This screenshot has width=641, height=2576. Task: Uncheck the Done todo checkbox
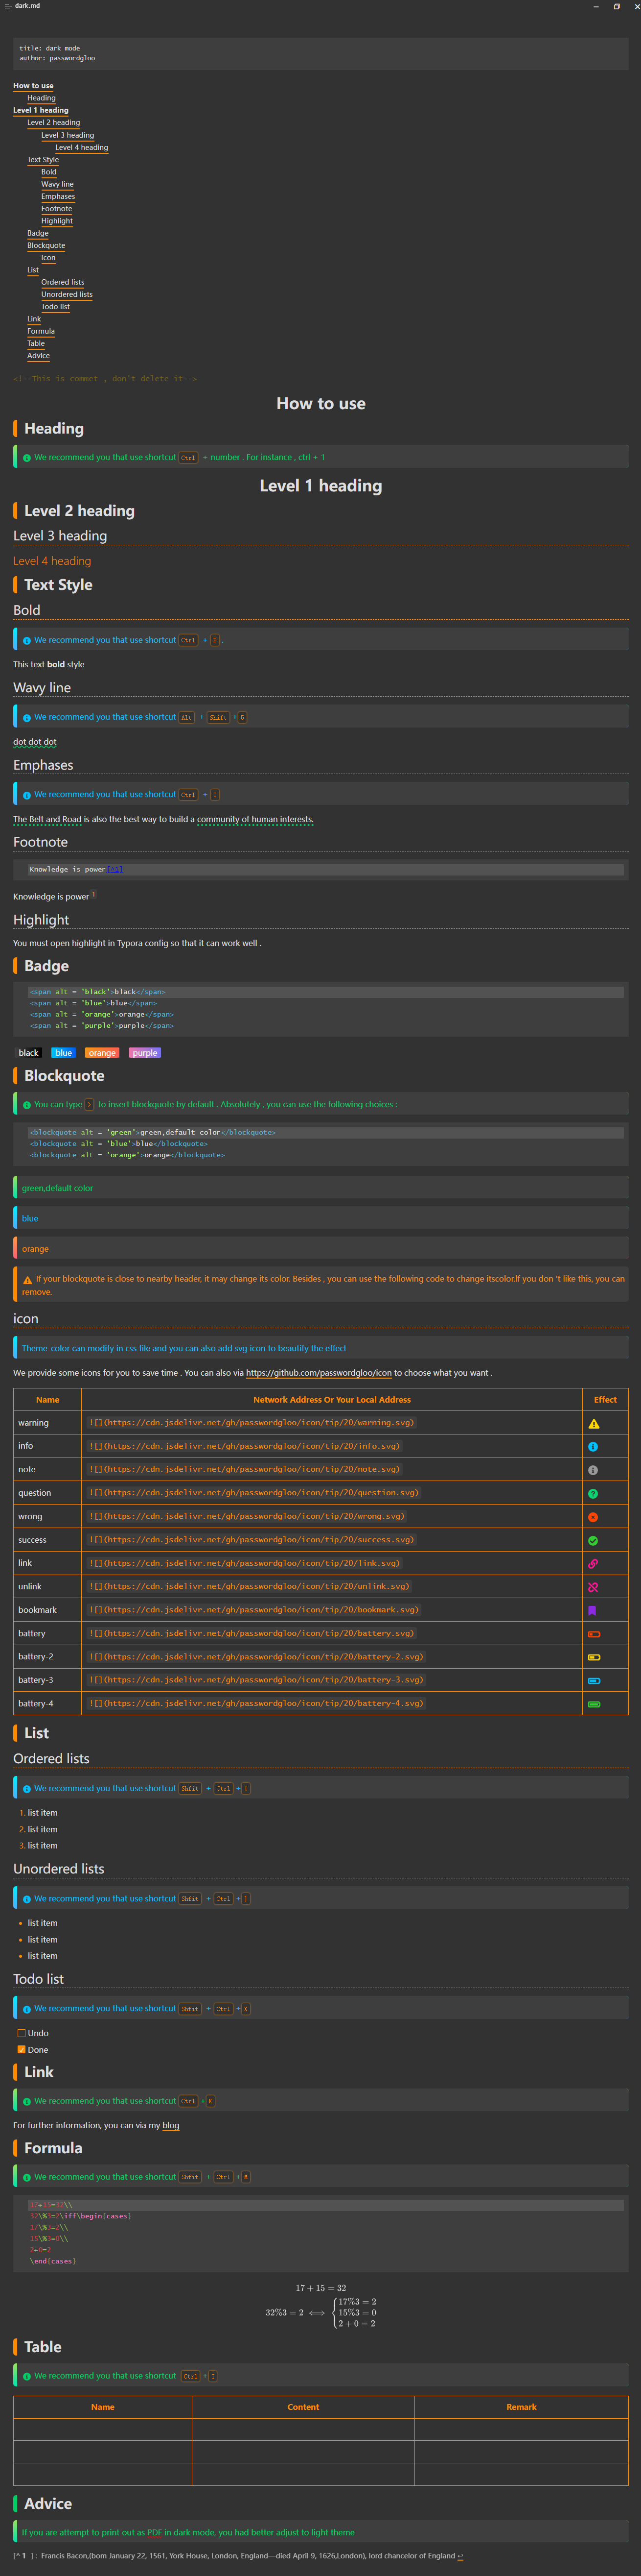point(21,2050)
